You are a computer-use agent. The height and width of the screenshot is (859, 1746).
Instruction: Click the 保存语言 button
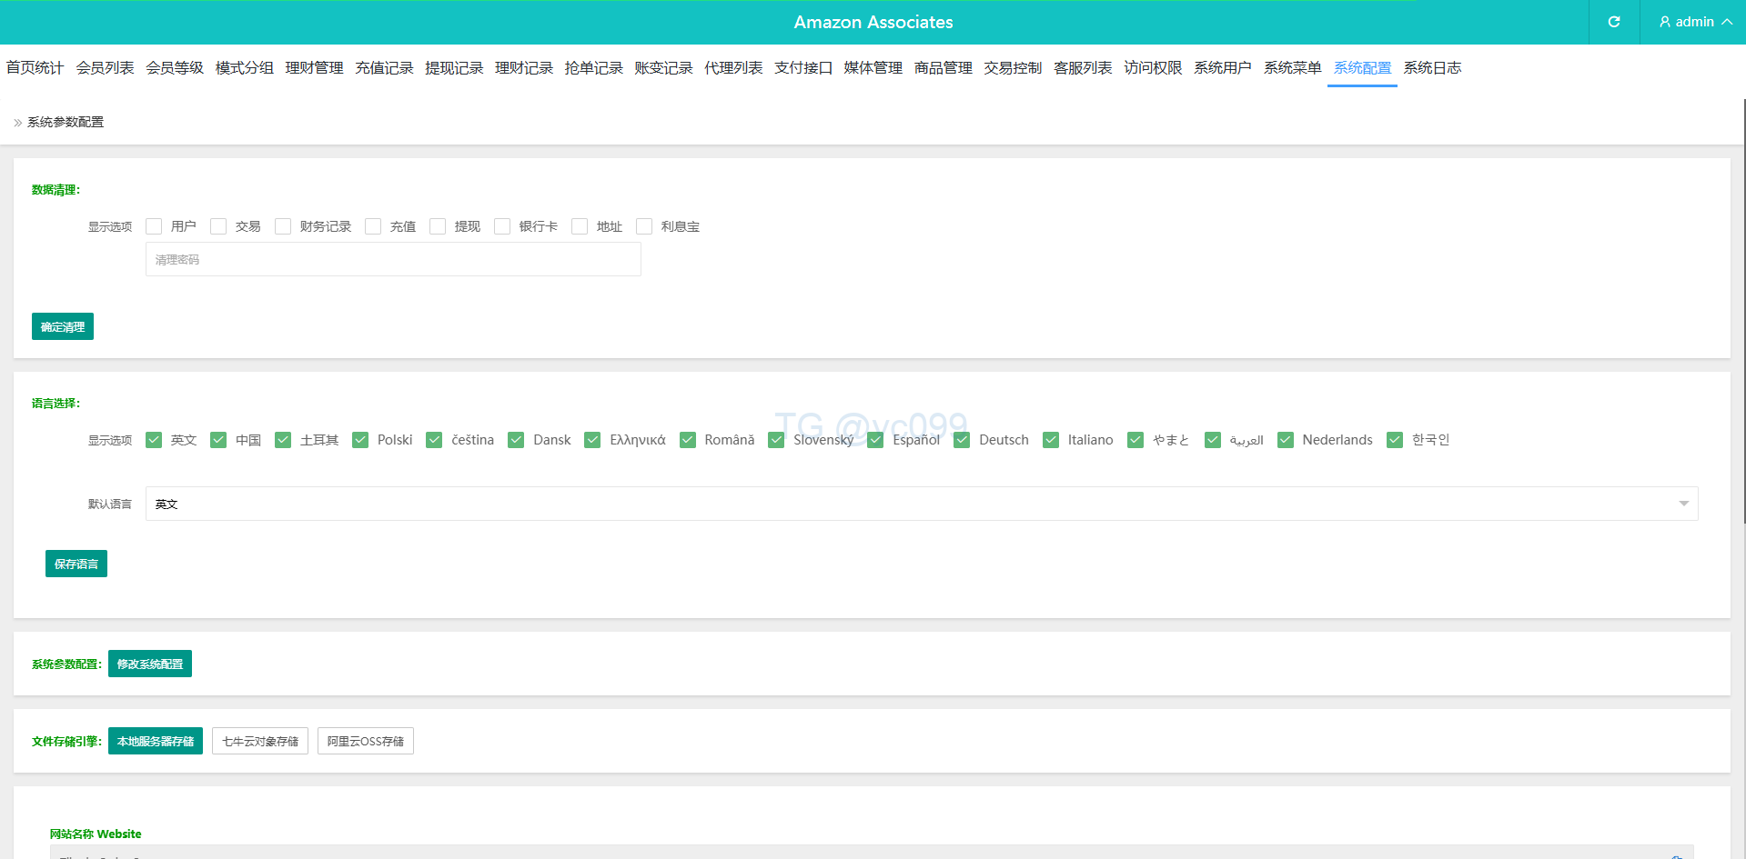76,564
